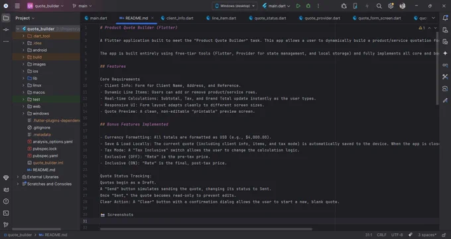Click the UTF-8 encoding widget
The height and width of the screenshot is (239, 451).
pos(397,234)
